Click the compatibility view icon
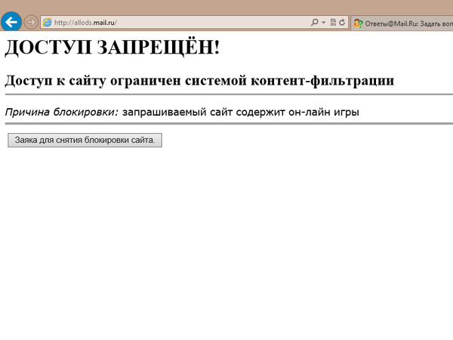This screenshot has width=453, height=340. click(x=333, y=22)
